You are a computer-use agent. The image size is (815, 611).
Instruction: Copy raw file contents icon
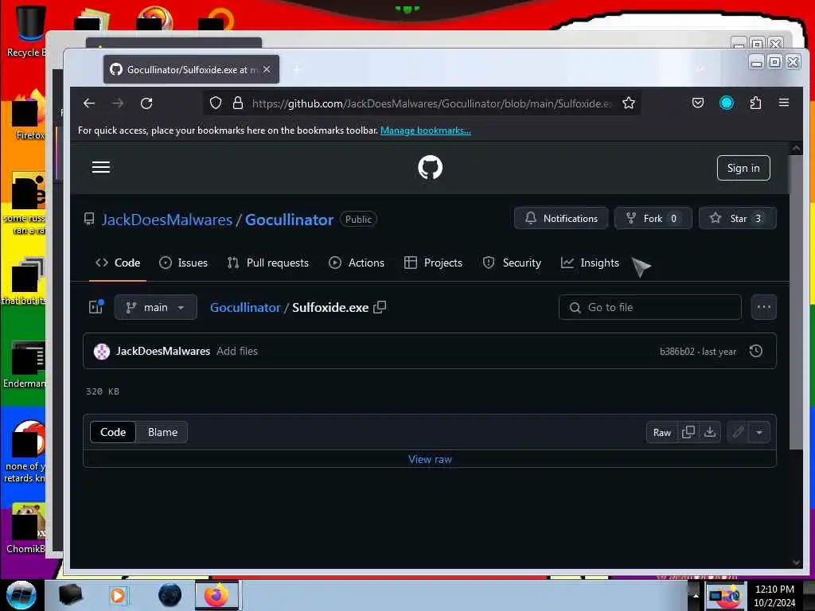(x=688, y=432)
